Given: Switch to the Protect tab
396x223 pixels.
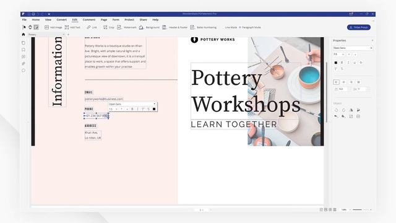Looking at the screenshot, I should coord(129,20).
